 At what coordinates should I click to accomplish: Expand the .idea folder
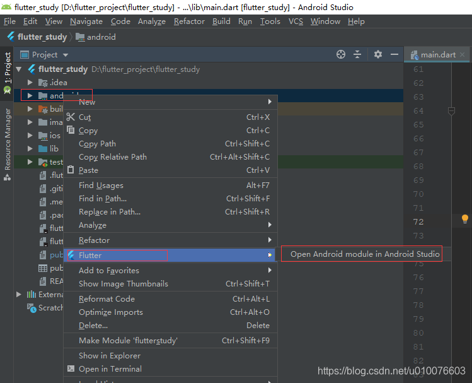pos(30,82)
